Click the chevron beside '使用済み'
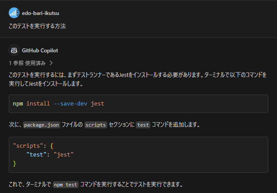The image size is (277, 193). click(x=51, y=63)
